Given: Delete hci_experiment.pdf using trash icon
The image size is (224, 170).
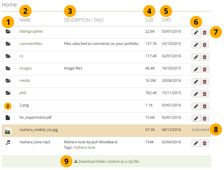Looking at the screenshot, I should (x=204, y=118).
